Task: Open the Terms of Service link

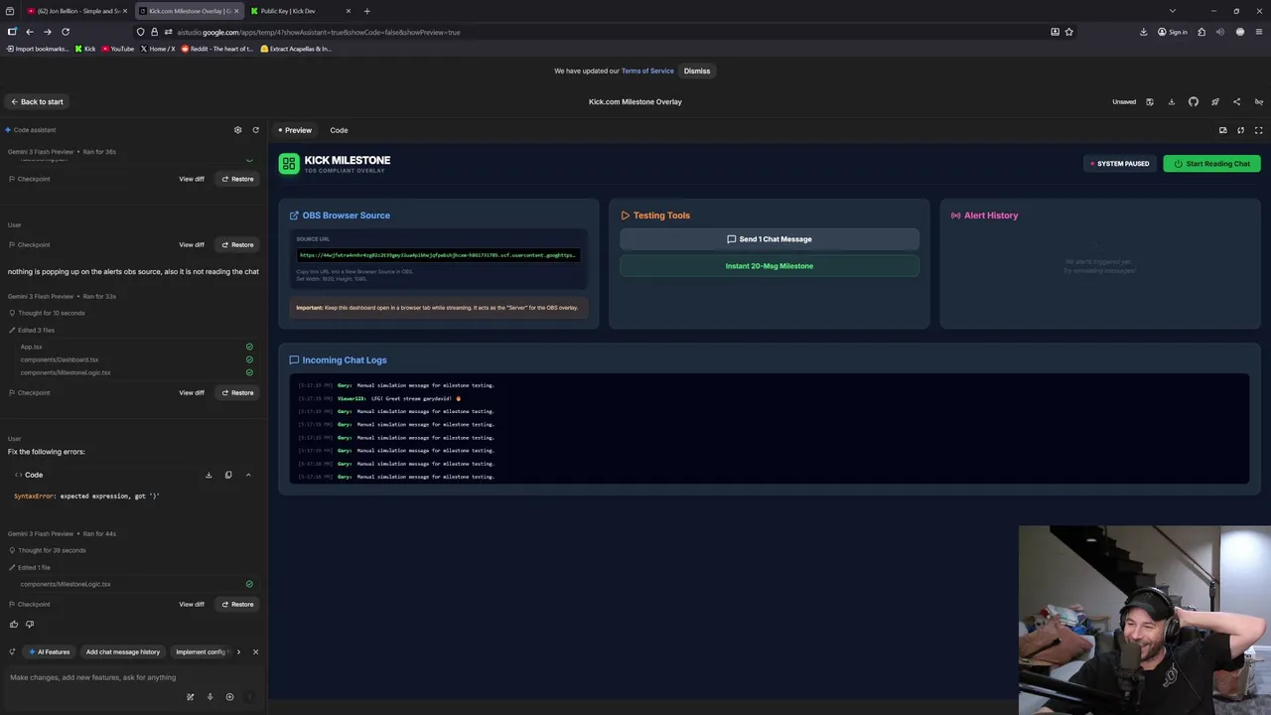Action: (647, 71)
